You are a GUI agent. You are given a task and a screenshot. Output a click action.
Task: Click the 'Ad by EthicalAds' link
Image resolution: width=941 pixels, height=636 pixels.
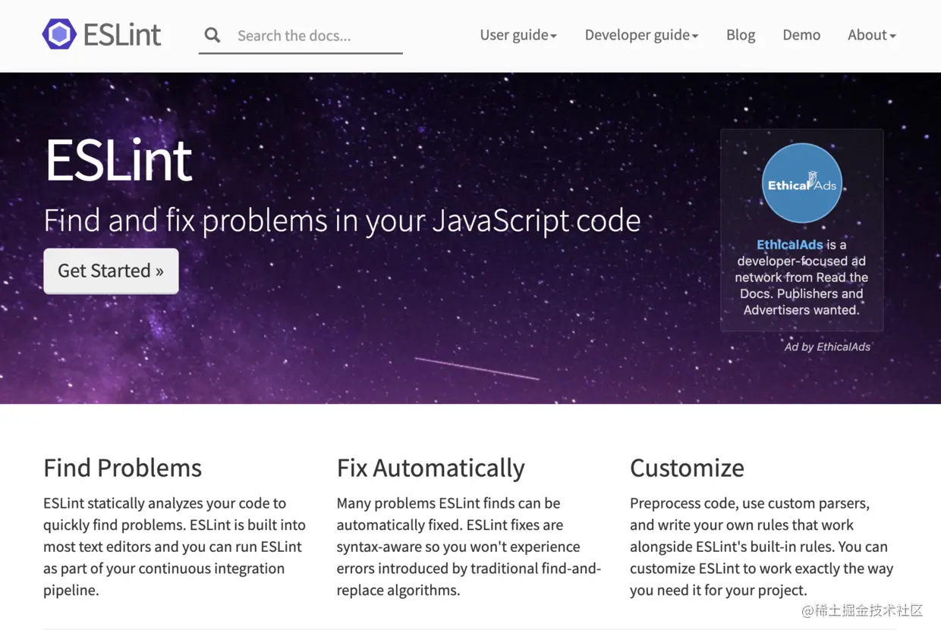[x=827, y=346]
